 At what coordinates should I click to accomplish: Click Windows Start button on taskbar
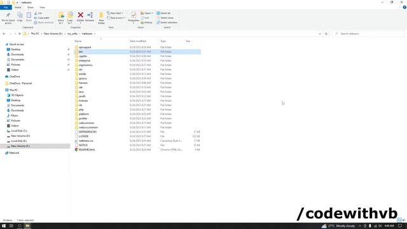4,226
